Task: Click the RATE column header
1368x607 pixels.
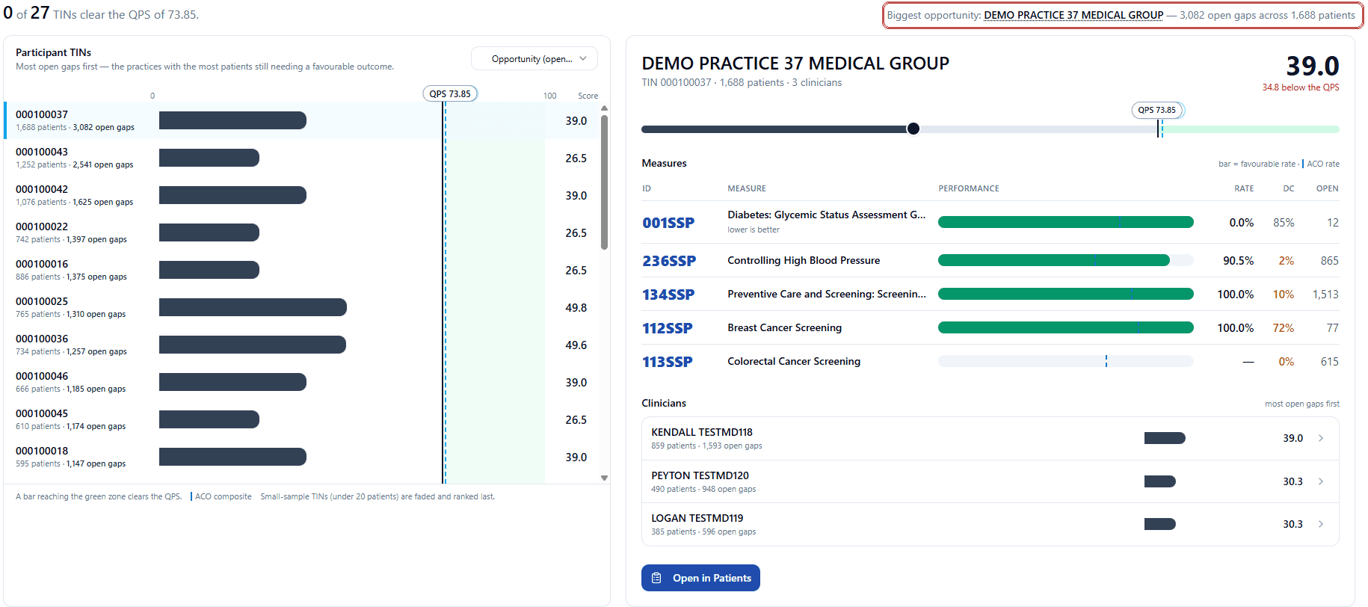Action: point(1244,188)
